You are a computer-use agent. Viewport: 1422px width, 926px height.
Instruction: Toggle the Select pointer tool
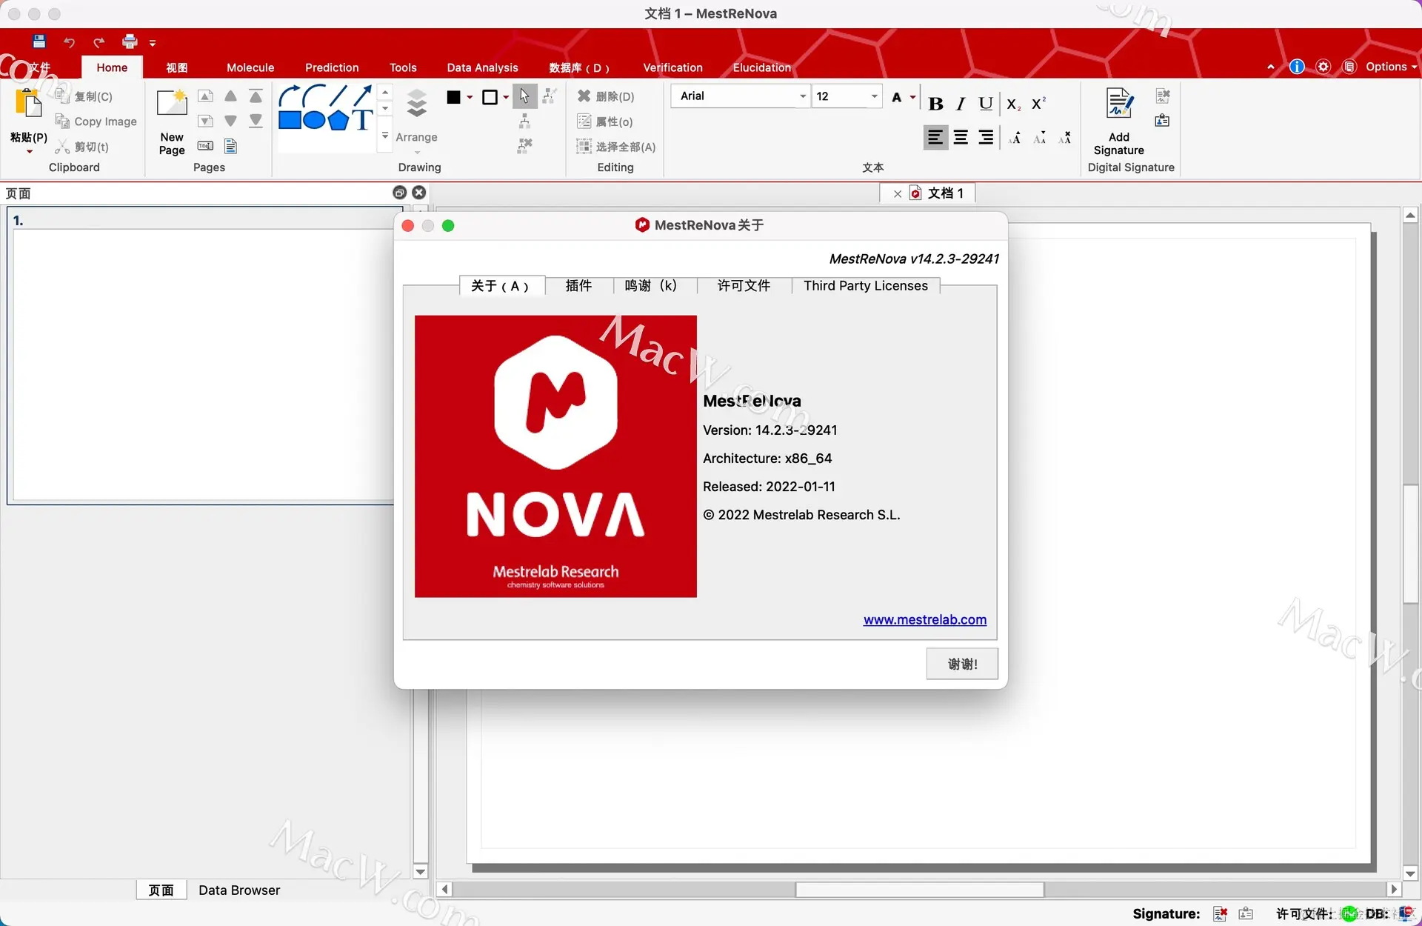pyautogui.click(x=524, y=96)
